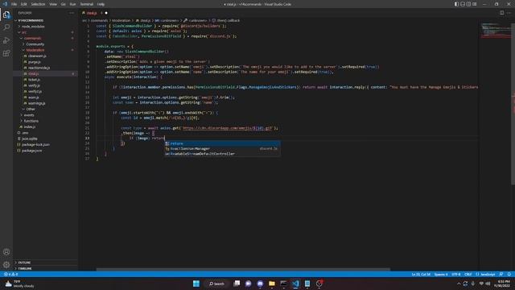Image resolution: width=515 pixels, height=290 pixels.
Task: Toggle bottom panel layout icon
Action: [x=463, y=4]
